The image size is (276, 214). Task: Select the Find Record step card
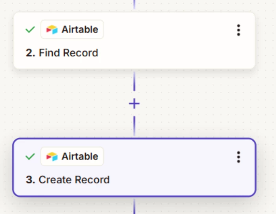pyautogui.click(x=134, y=40)
